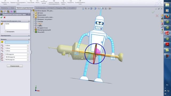Open SolidWorks Resources task pane tab
This screenshot has height=96, width=171.
click(x=162, y=15)
